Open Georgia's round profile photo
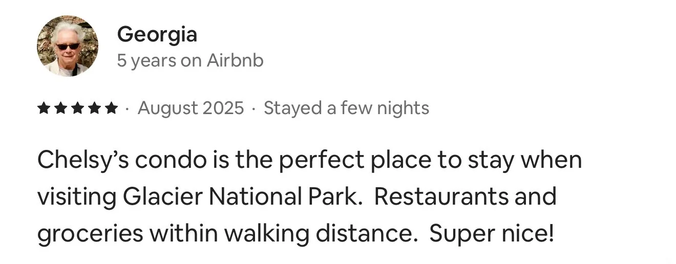Screen dimensions: 676x264 click(68, 46)
